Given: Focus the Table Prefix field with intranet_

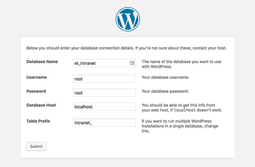Looking at the screenshot, I should pyautogui.click(x=104, y=123).
